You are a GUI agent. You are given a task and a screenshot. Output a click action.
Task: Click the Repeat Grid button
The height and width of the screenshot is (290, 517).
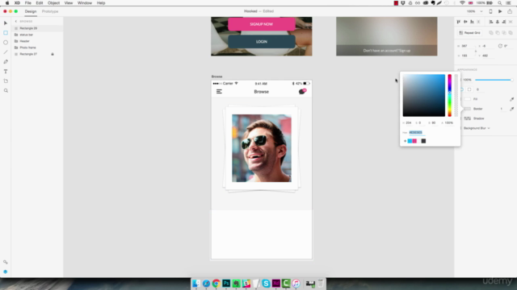[470, 33]
